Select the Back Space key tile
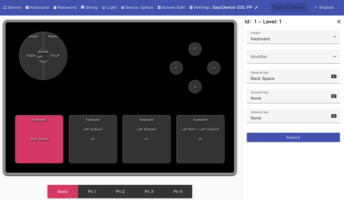This screenshot has height=200, width=344. click(39, 139)
